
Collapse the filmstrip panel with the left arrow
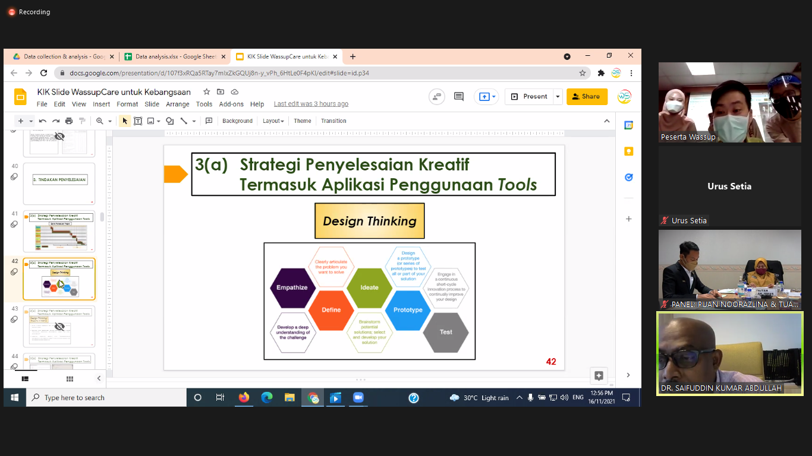pos(99,379)
